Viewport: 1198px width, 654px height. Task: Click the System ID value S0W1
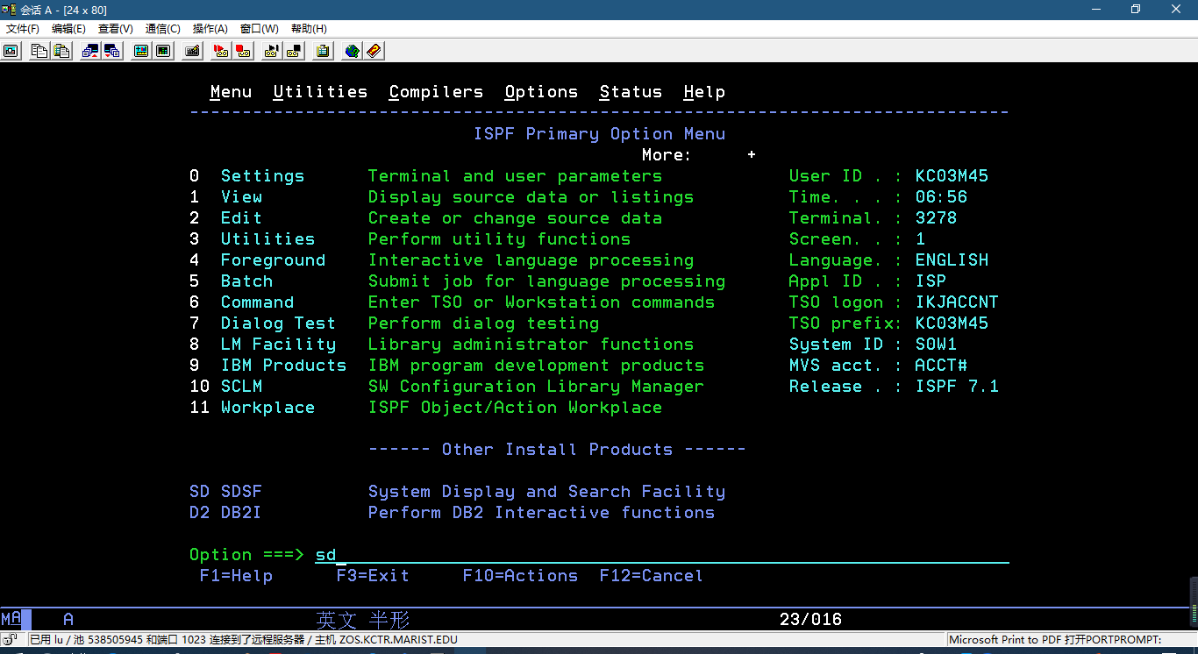(x=936, y=345)
